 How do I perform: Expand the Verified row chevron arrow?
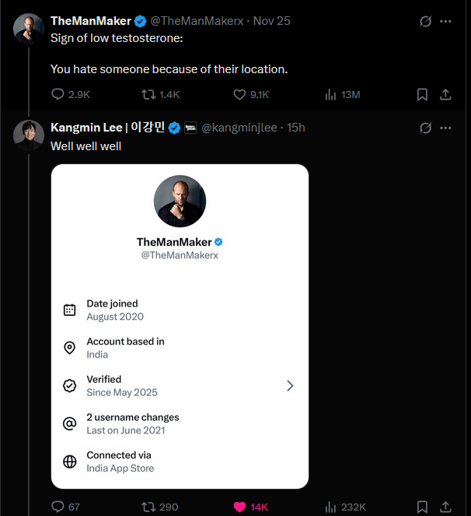[290, 385]
